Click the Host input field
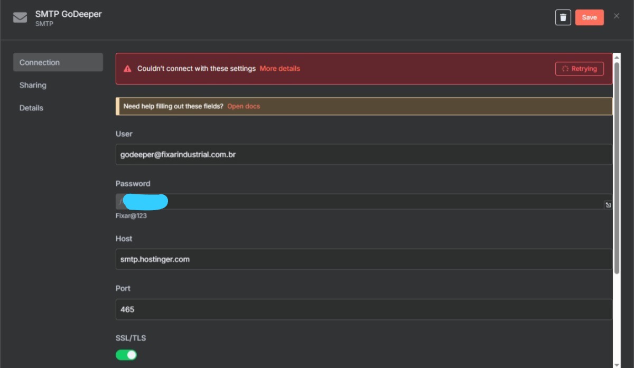Screen dimensions: 634x368 (x=364, y=259)
